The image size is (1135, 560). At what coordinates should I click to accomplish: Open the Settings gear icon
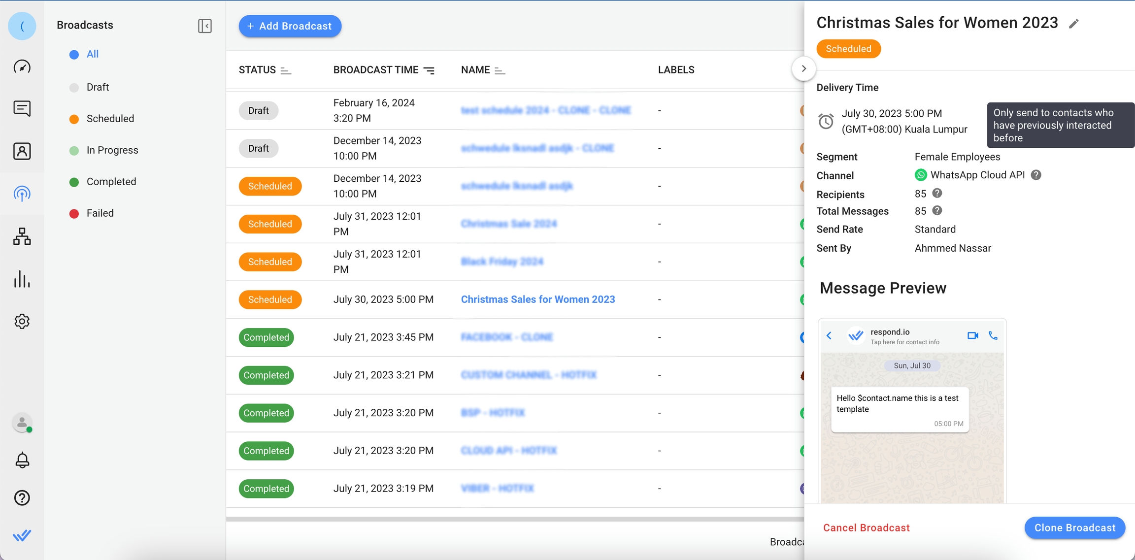[x=22, y=322]
